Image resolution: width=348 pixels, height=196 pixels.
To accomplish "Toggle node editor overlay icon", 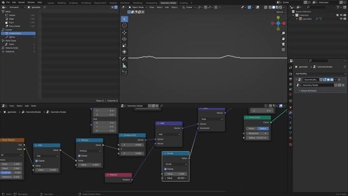I will [281, 106].
